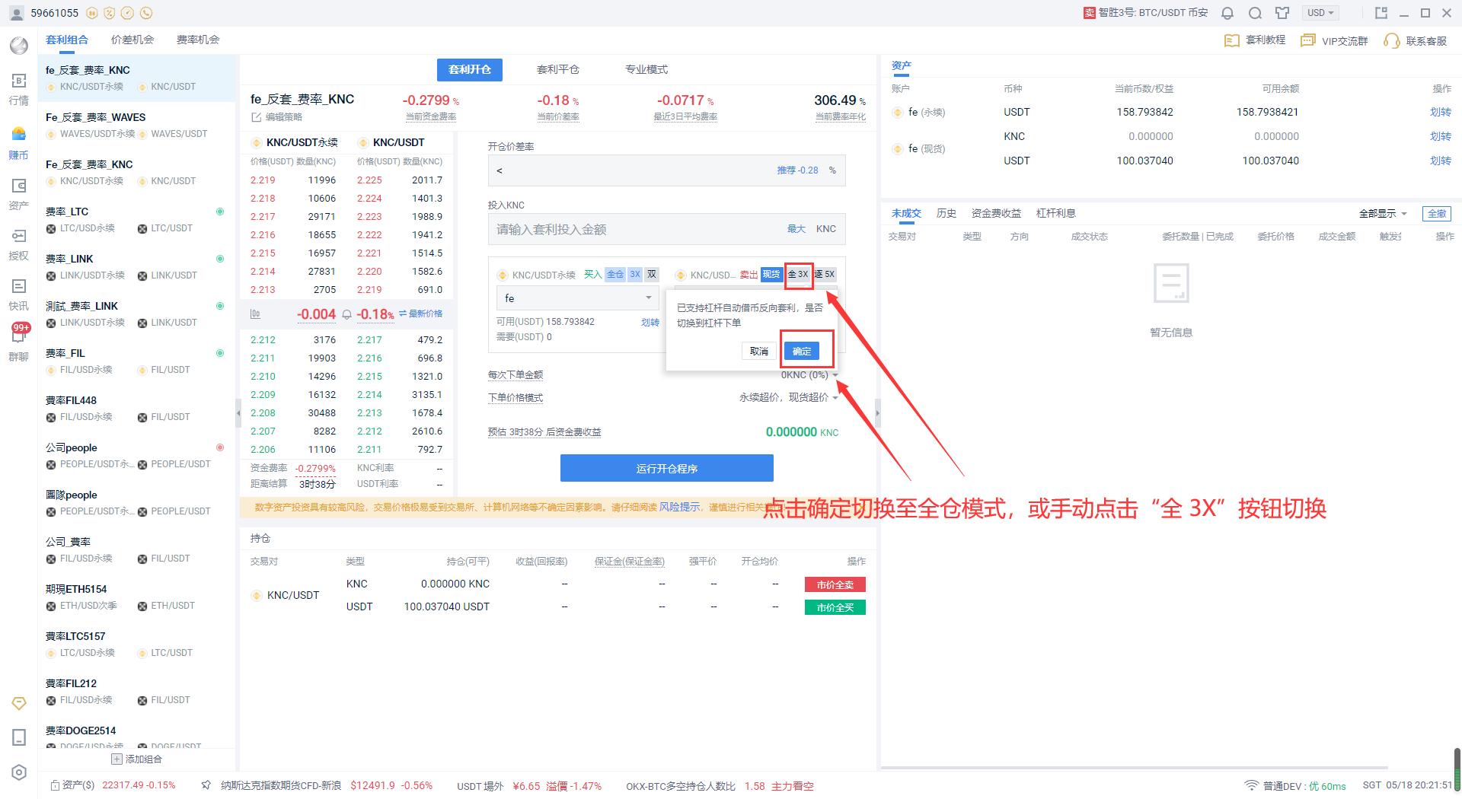The height and width of the screenshot is (799, 1462).
Task: Open the 价差机会 tab
Action: tap(132, 40)
